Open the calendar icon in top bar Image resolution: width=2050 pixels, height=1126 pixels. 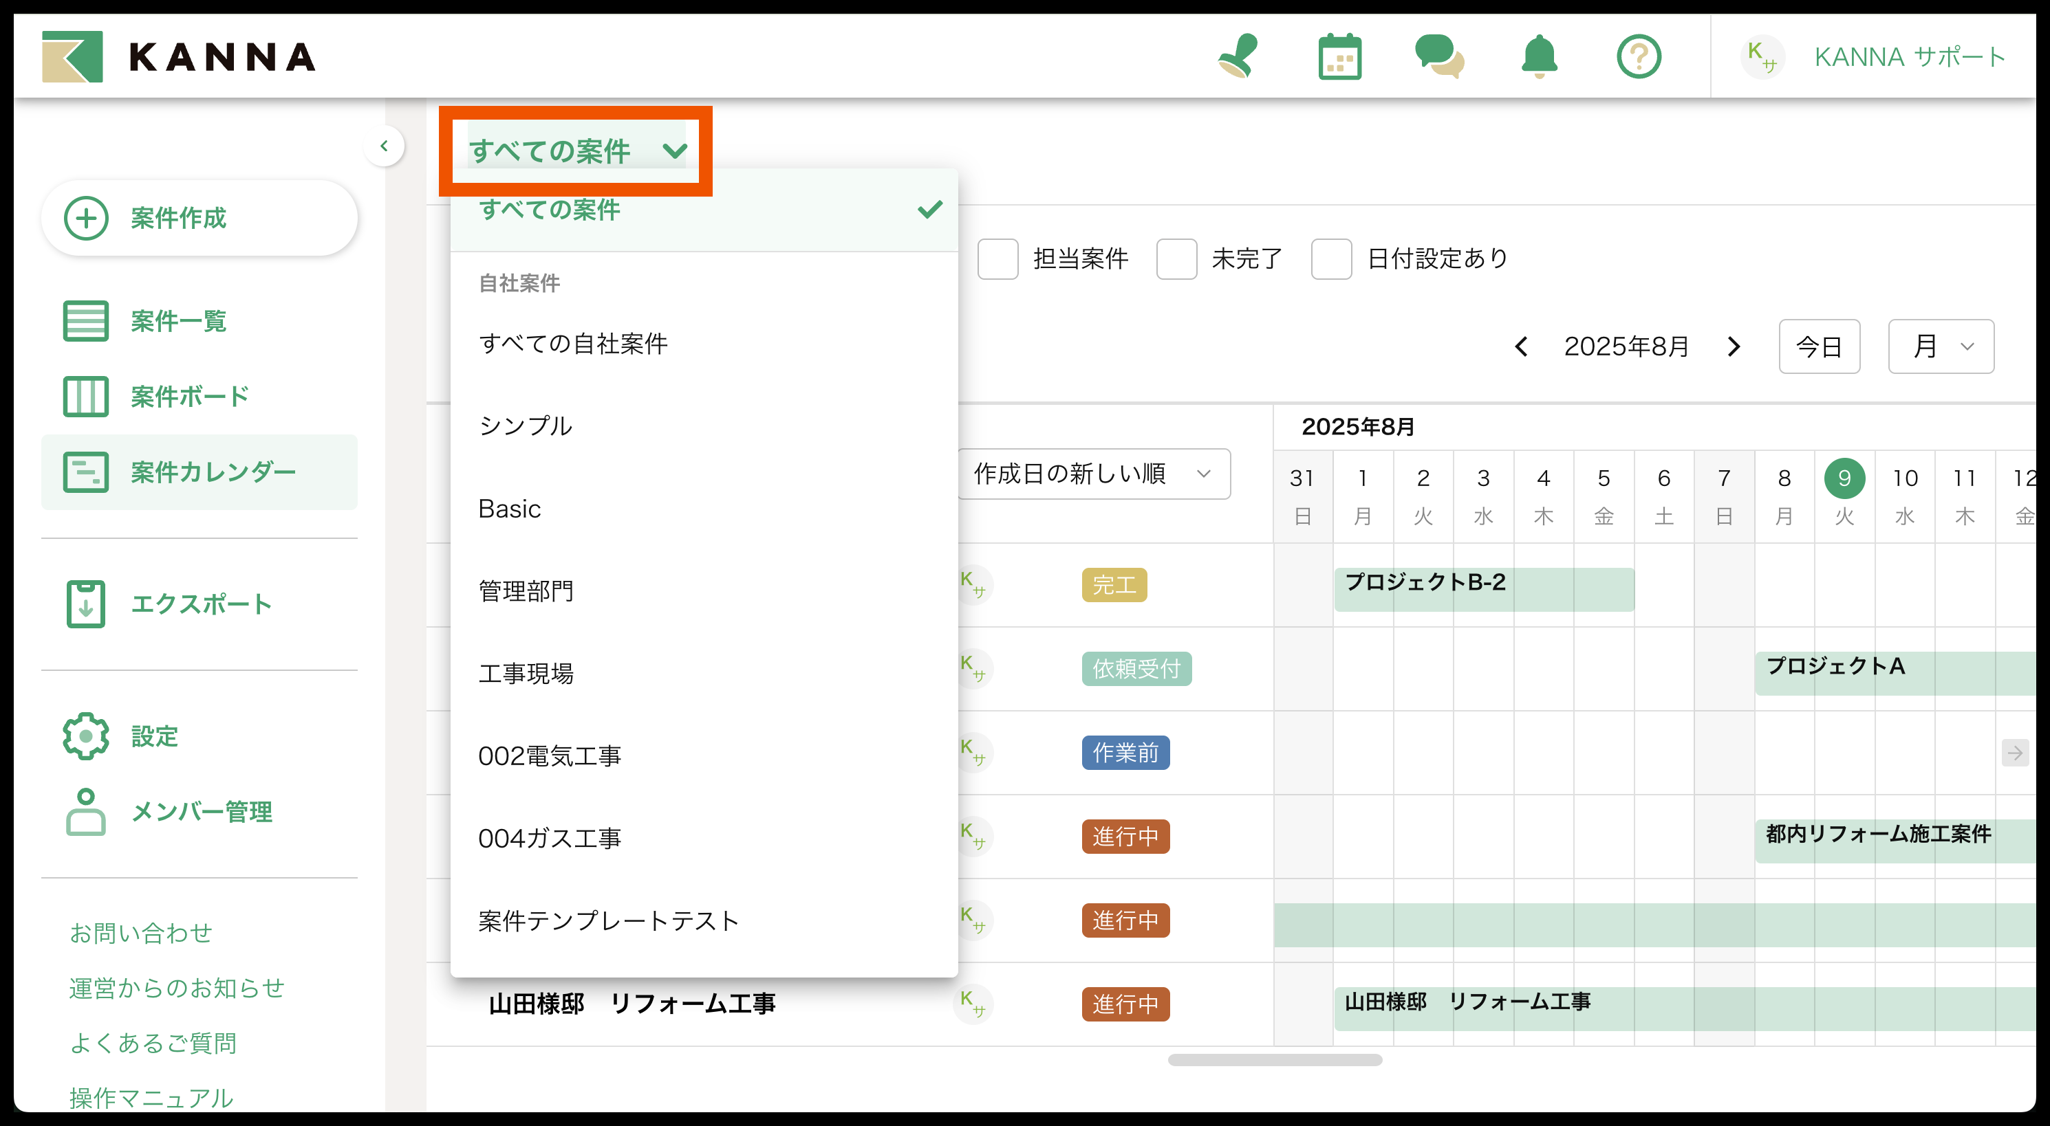point(1339,56)
